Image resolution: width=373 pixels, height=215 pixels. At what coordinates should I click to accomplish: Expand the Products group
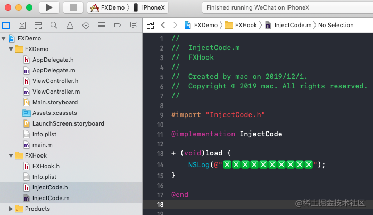[x=11, y=209]
